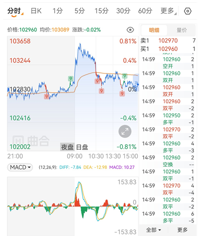Click the 102950 trade price
Viewport: 205px width, 236px height.
[171, 115]
